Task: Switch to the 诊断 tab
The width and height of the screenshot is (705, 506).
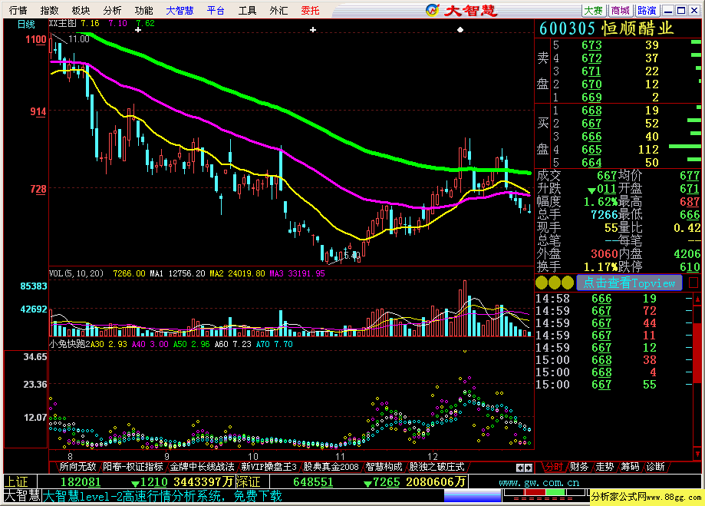Action: (656, 467)
